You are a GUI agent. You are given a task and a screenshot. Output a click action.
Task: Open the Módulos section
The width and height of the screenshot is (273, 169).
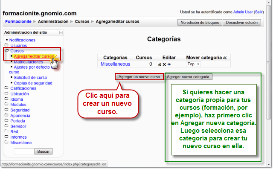[18, 105]
